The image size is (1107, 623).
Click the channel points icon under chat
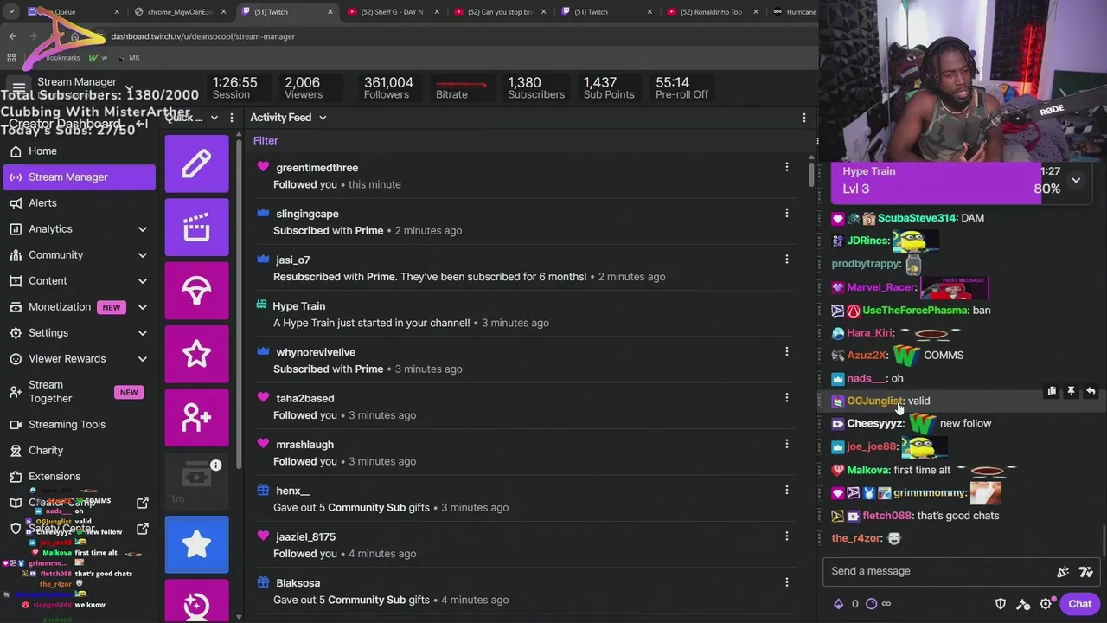(871, 604)
